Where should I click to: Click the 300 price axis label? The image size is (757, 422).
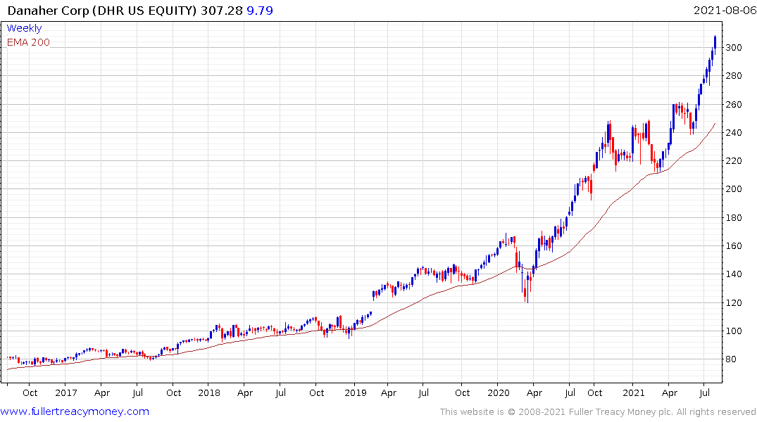pos(733,48)
